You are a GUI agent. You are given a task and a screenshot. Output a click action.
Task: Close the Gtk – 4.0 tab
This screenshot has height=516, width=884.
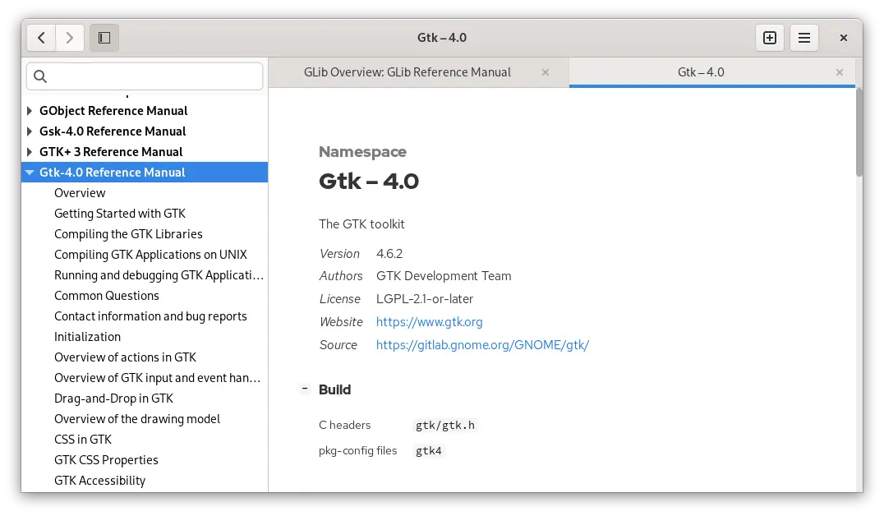[840, 72]
